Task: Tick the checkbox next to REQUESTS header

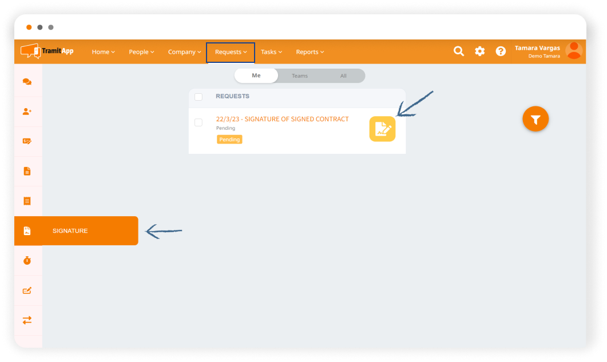Action: 199,97
